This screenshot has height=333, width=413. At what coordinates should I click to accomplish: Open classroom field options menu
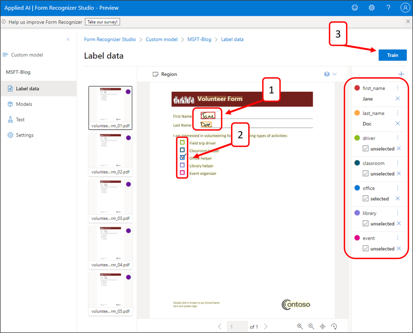(x=398, y=163)
